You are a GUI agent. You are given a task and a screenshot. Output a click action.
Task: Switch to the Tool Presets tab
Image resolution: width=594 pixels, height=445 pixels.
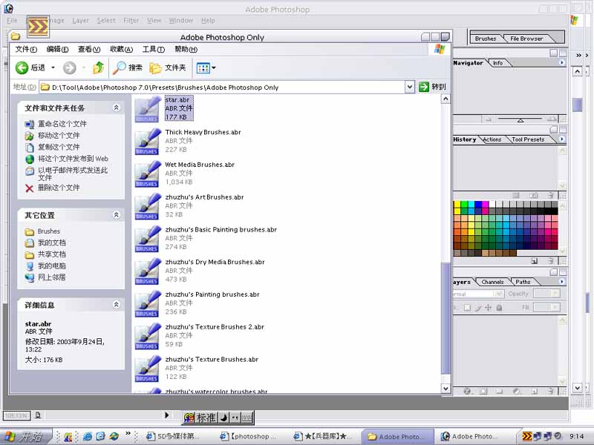(x=528, y=139)
